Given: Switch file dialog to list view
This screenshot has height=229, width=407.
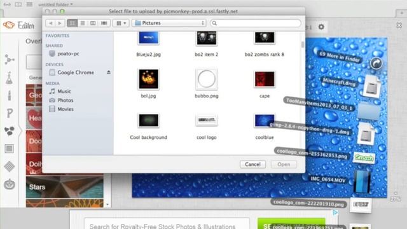Looking at the screenshot, I should 83,23.
